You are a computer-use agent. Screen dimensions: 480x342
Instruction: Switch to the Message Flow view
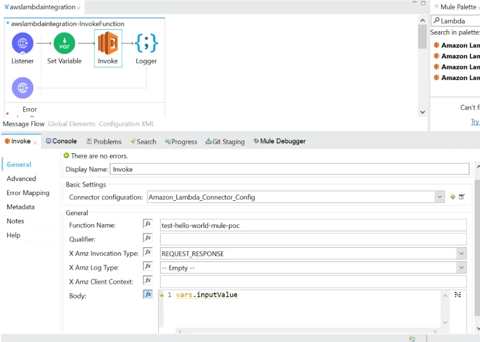click(23, 124)
